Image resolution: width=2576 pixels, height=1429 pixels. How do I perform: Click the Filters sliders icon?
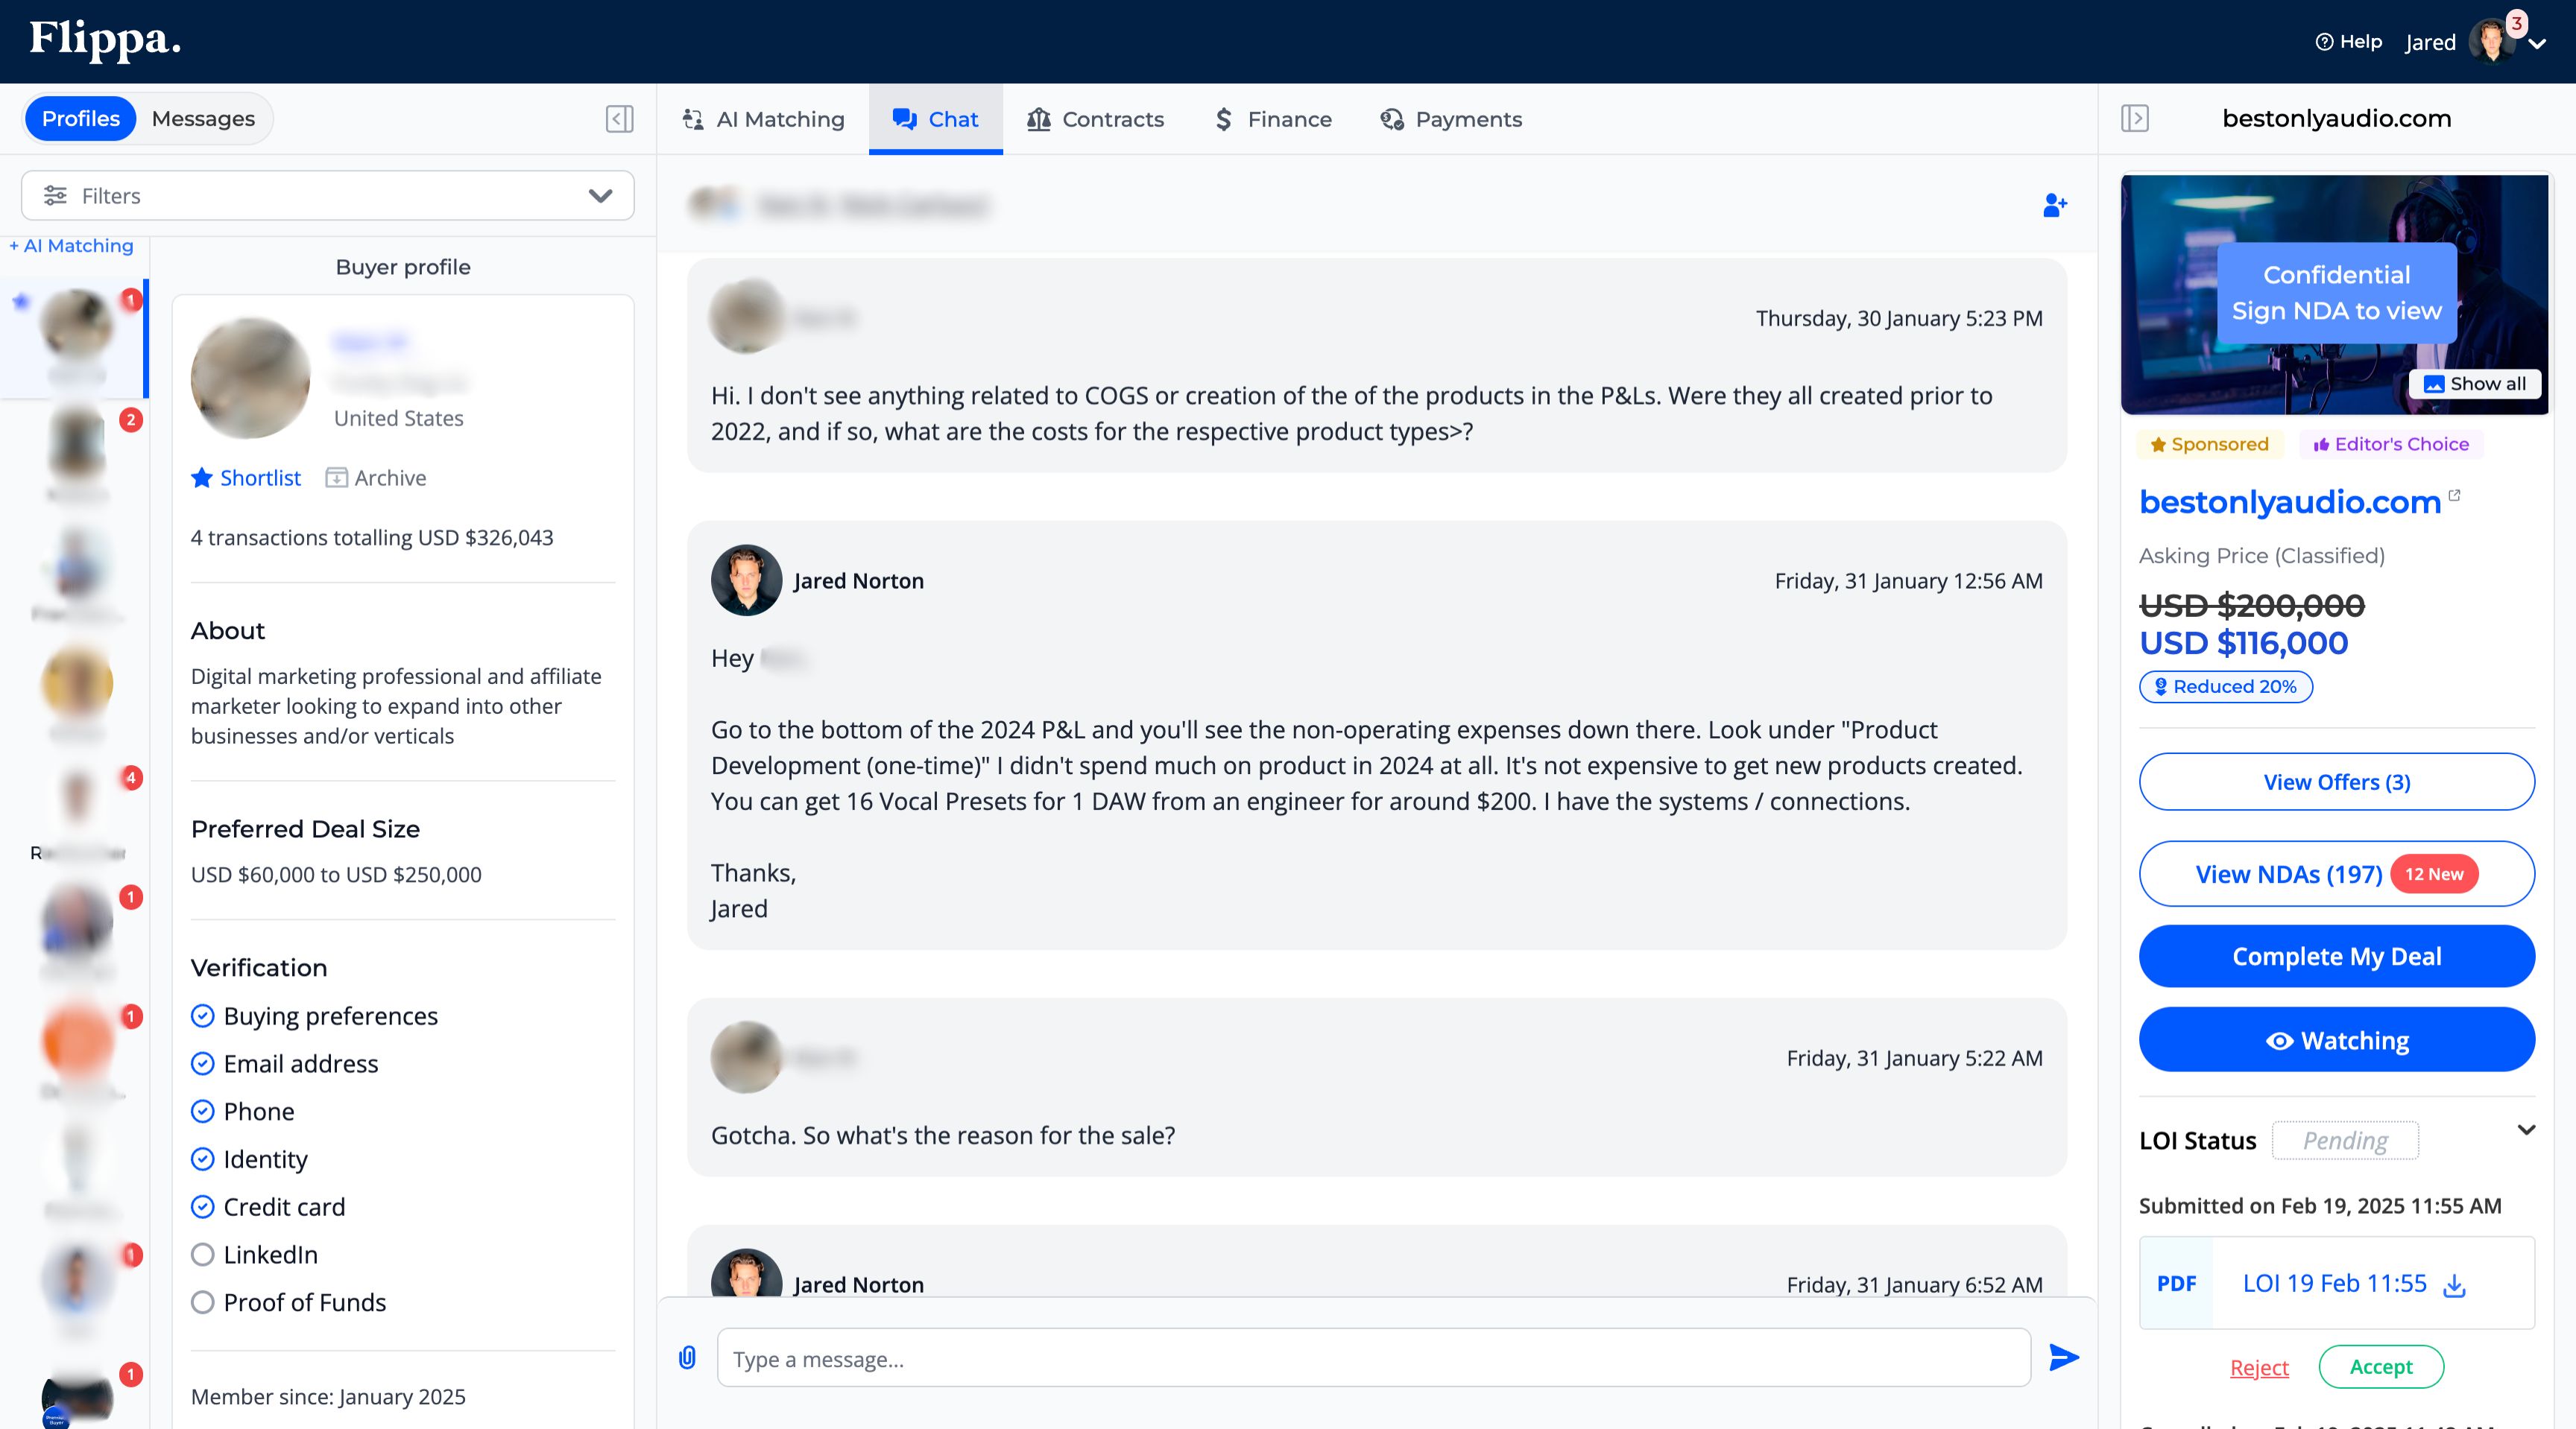pyautogui.click(x=55, y=196)
